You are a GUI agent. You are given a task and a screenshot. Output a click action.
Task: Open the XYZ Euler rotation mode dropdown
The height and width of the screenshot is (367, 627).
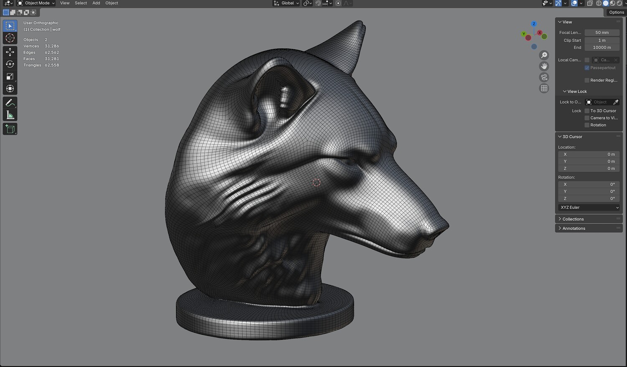click(589, 208)
